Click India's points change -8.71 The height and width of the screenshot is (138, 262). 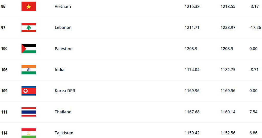point(254,70)
